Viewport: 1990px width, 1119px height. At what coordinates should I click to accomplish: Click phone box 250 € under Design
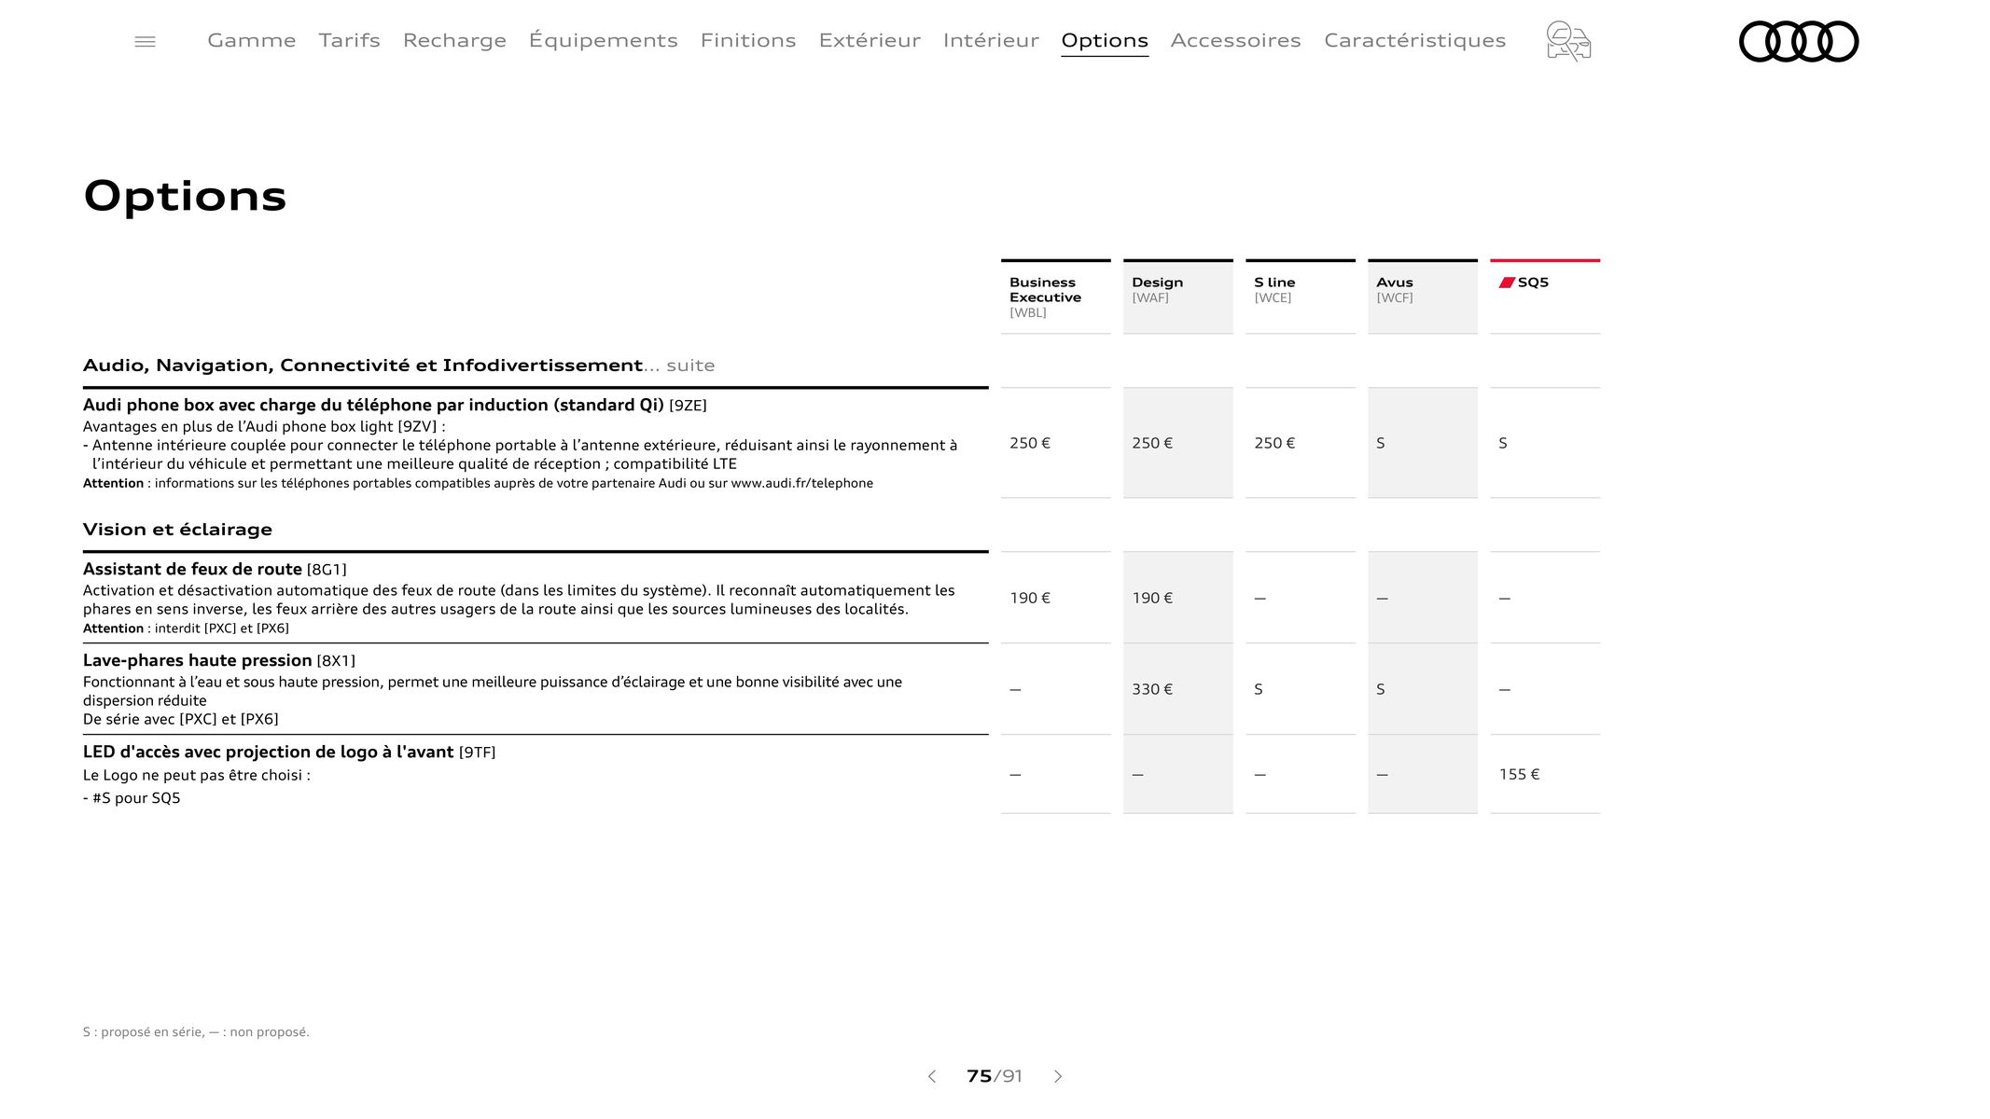coord(1152,443)
